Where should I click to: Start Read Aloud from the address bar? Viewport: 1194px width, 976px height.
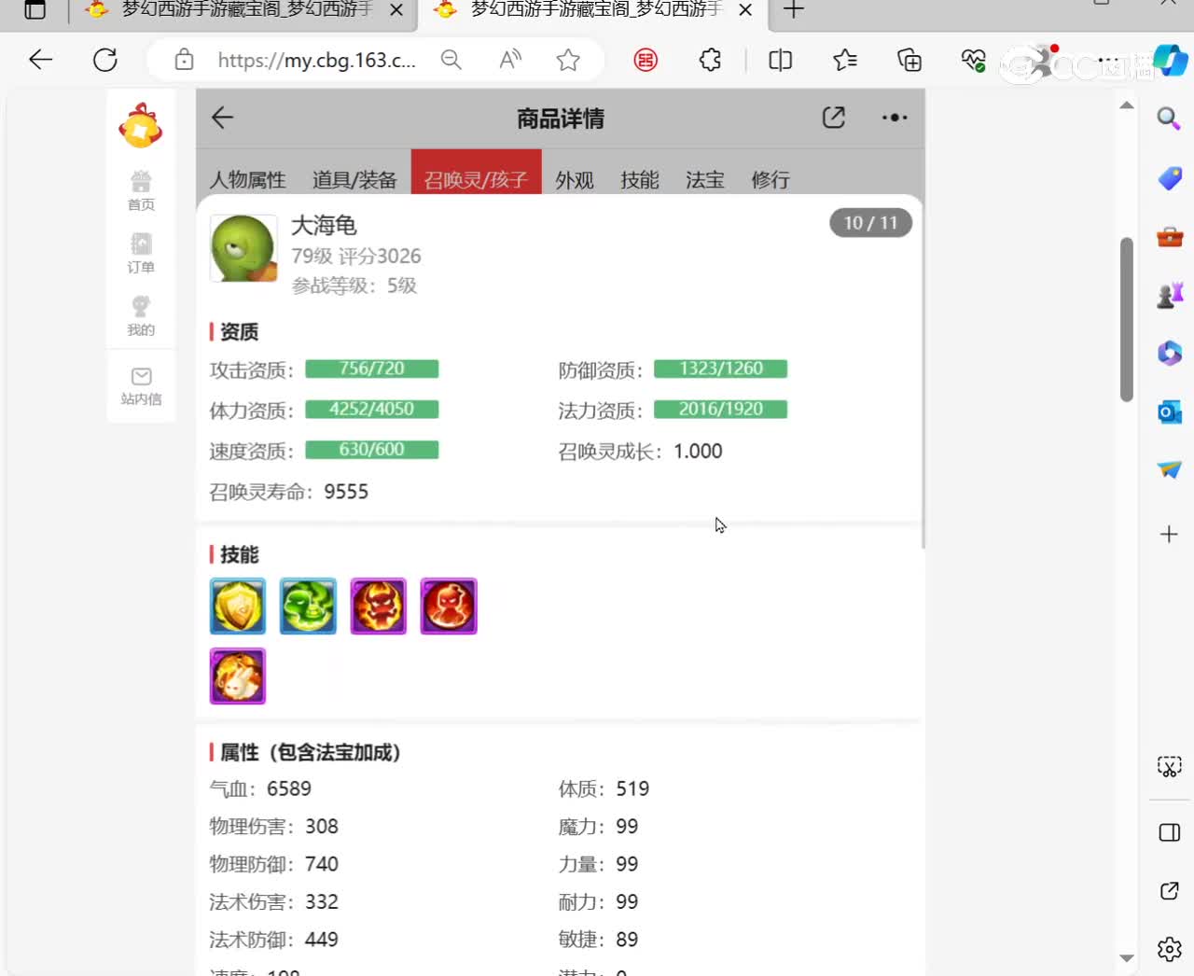(510, 61)
